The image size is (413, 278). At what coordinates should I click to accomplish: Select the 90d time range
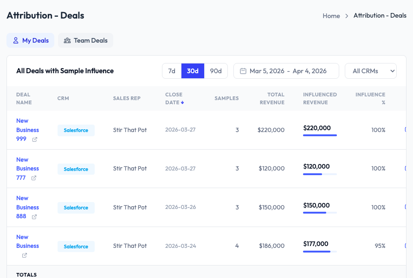215,71
